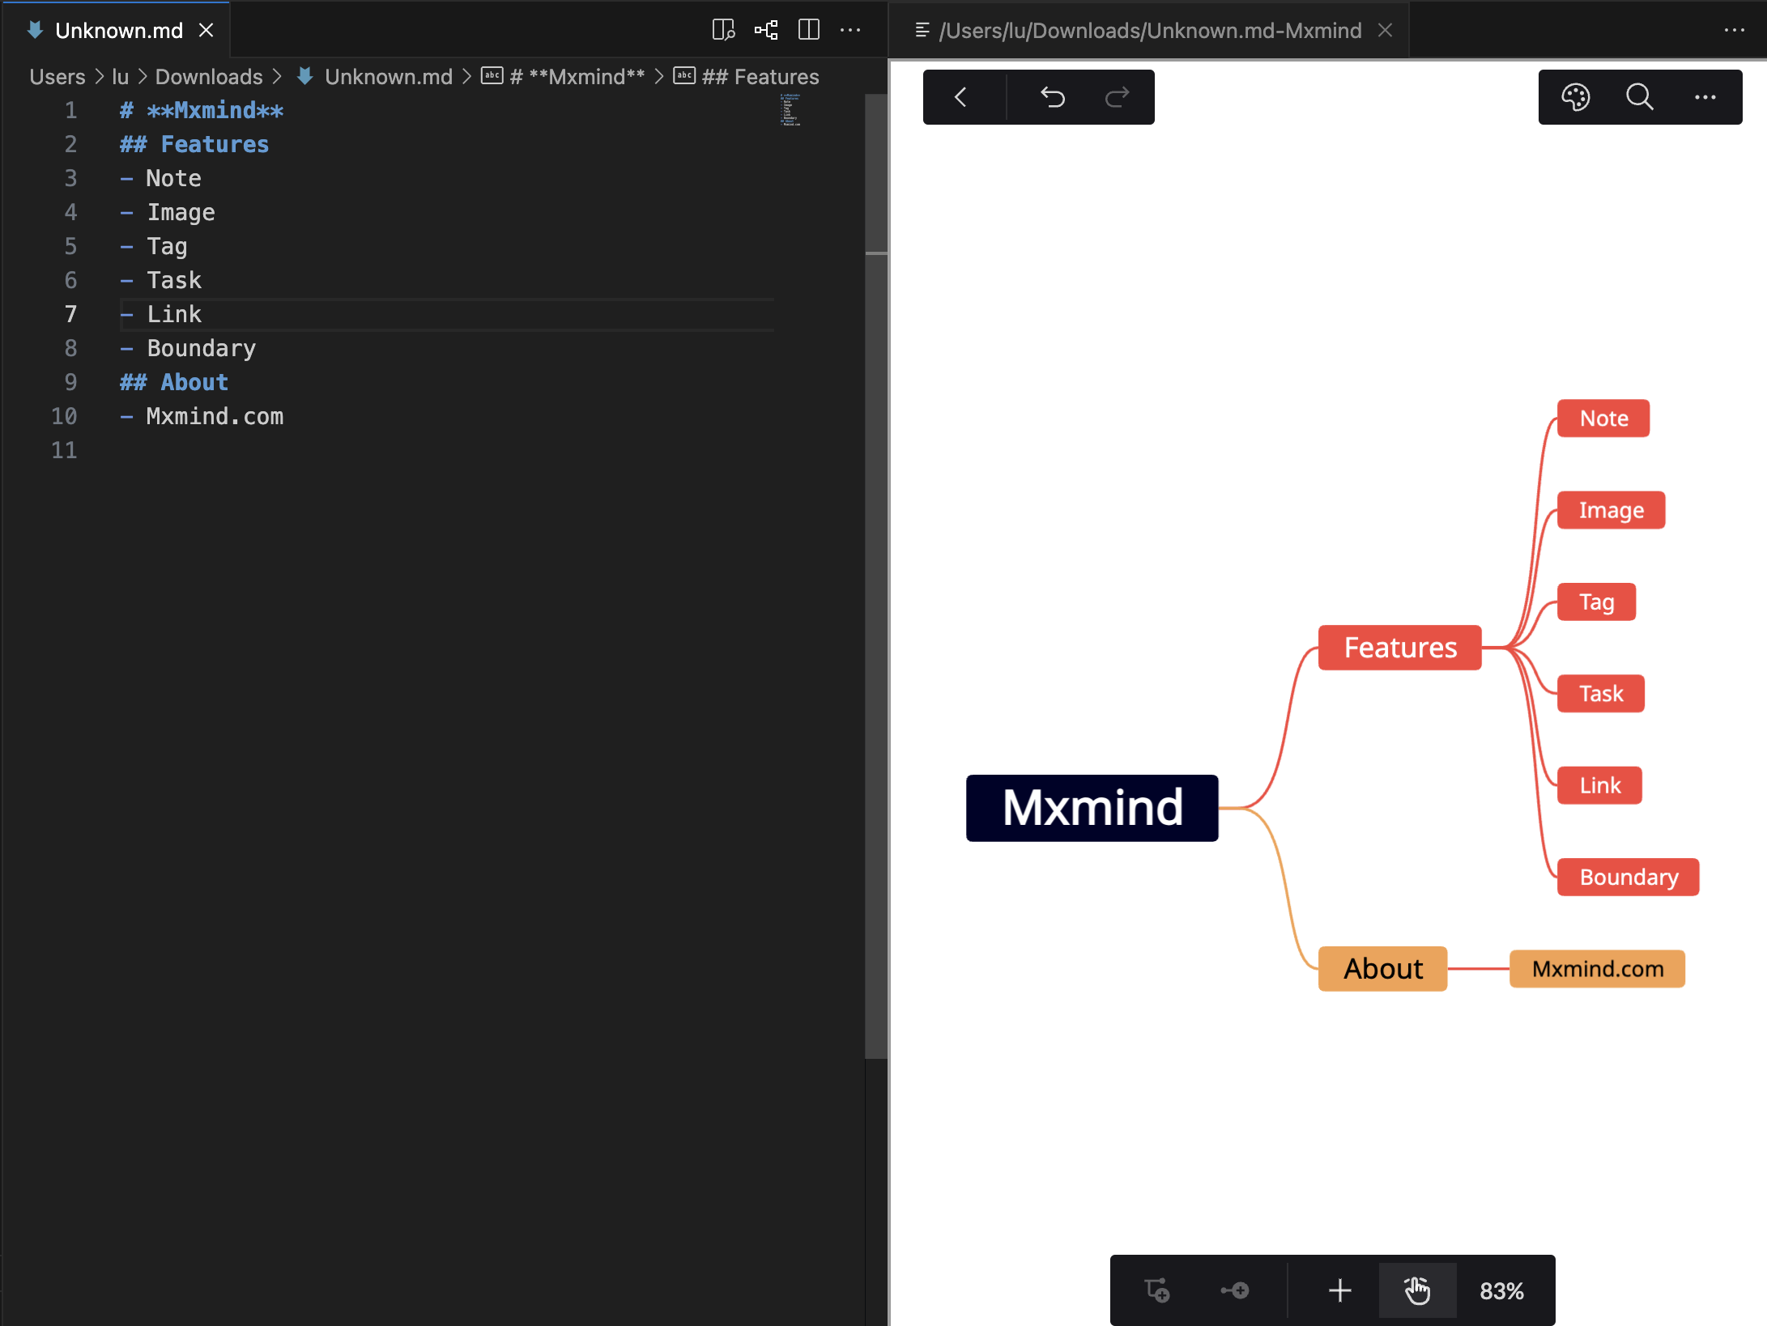
Task: Open more actions menu in Mxmind preview panel
Action: point(1734,30)
